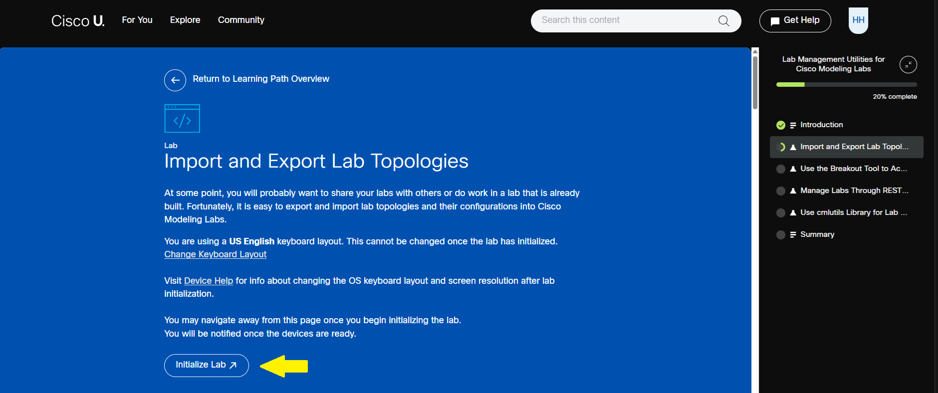Click the back arrow circle icon
The height and width of the screenshot is (393, 938).
(x=175, y=80)
